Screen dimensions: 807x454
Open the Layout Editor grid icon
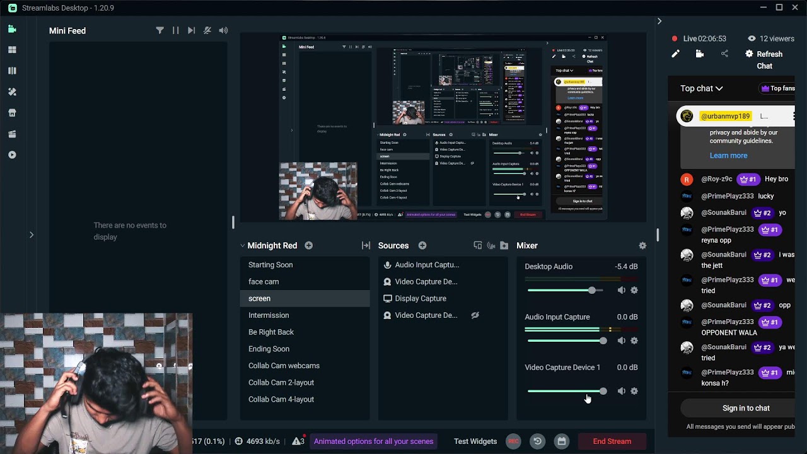pos(12,50)
